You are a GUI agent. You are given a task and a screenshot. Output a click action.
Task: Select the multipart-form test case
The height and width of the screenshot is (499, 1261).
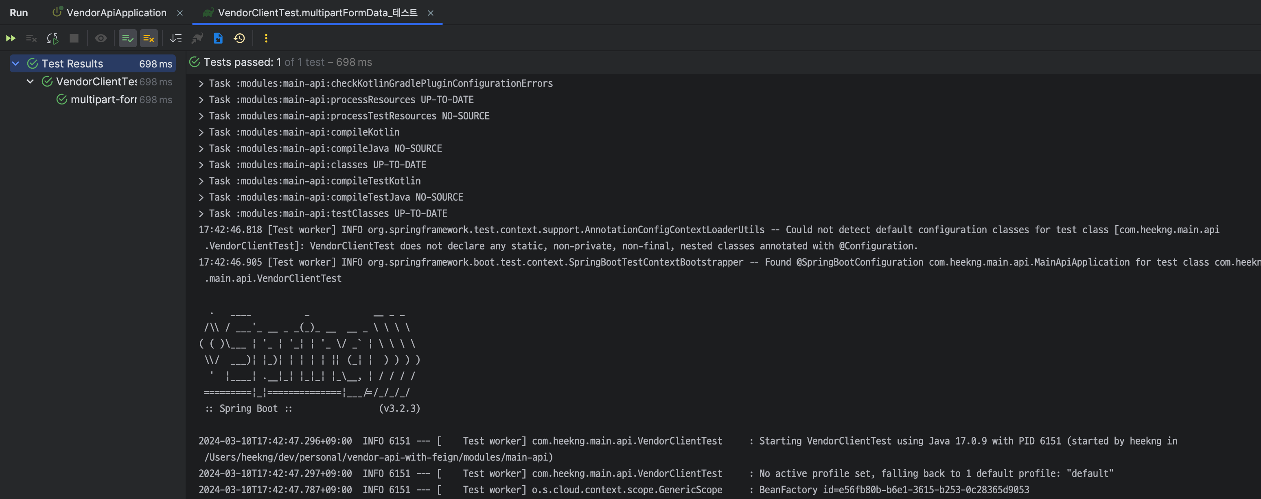pyautogui.click(x=92, y=100)
